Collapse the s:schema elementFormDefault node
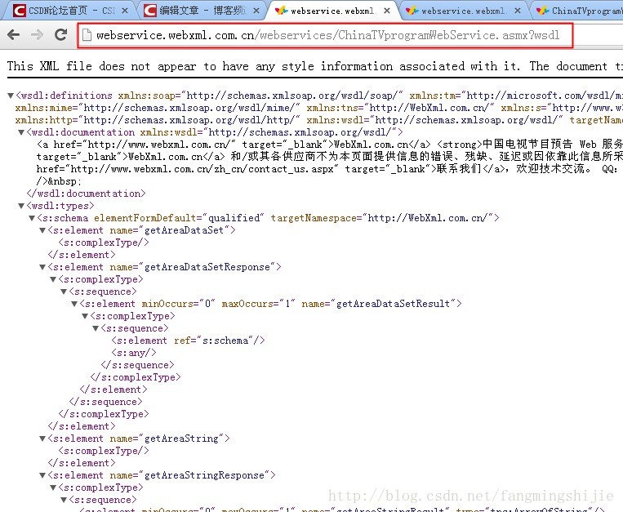Image resolution: width=623 pixels, height=512 pixels. click(x=32, y=218)
